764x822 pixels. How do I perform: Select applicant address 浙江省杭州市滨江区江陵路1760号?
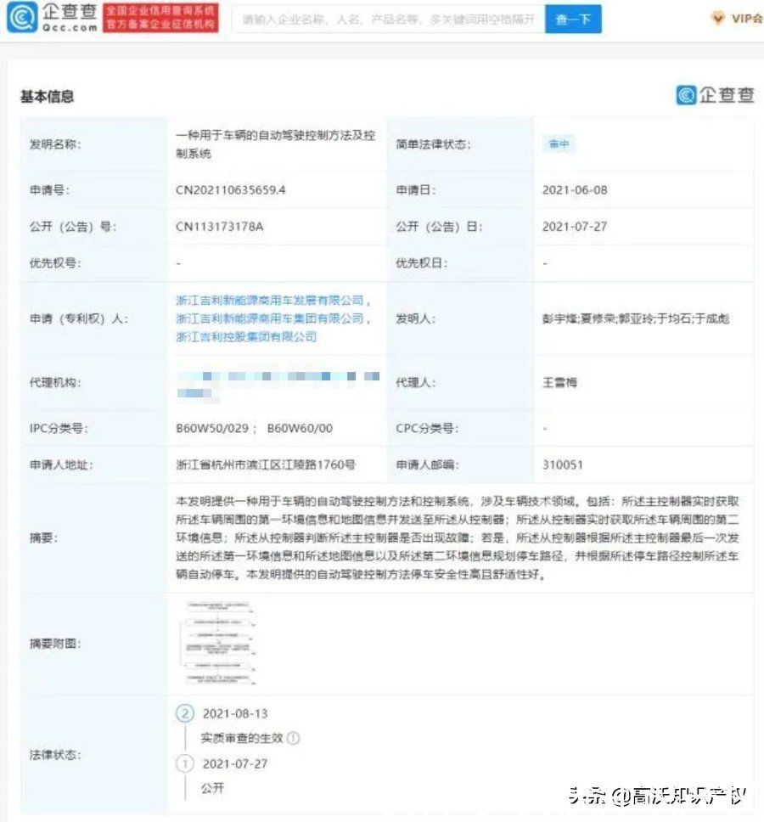pos(266,464)
